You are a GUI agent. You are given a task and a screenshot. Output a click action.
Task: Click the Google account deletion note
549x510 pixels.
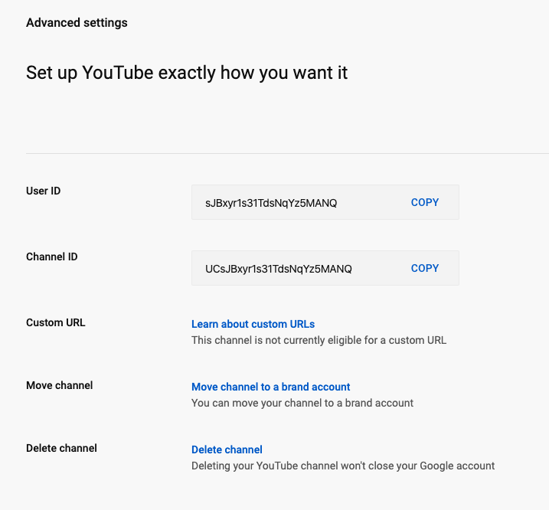coord(343,466)
